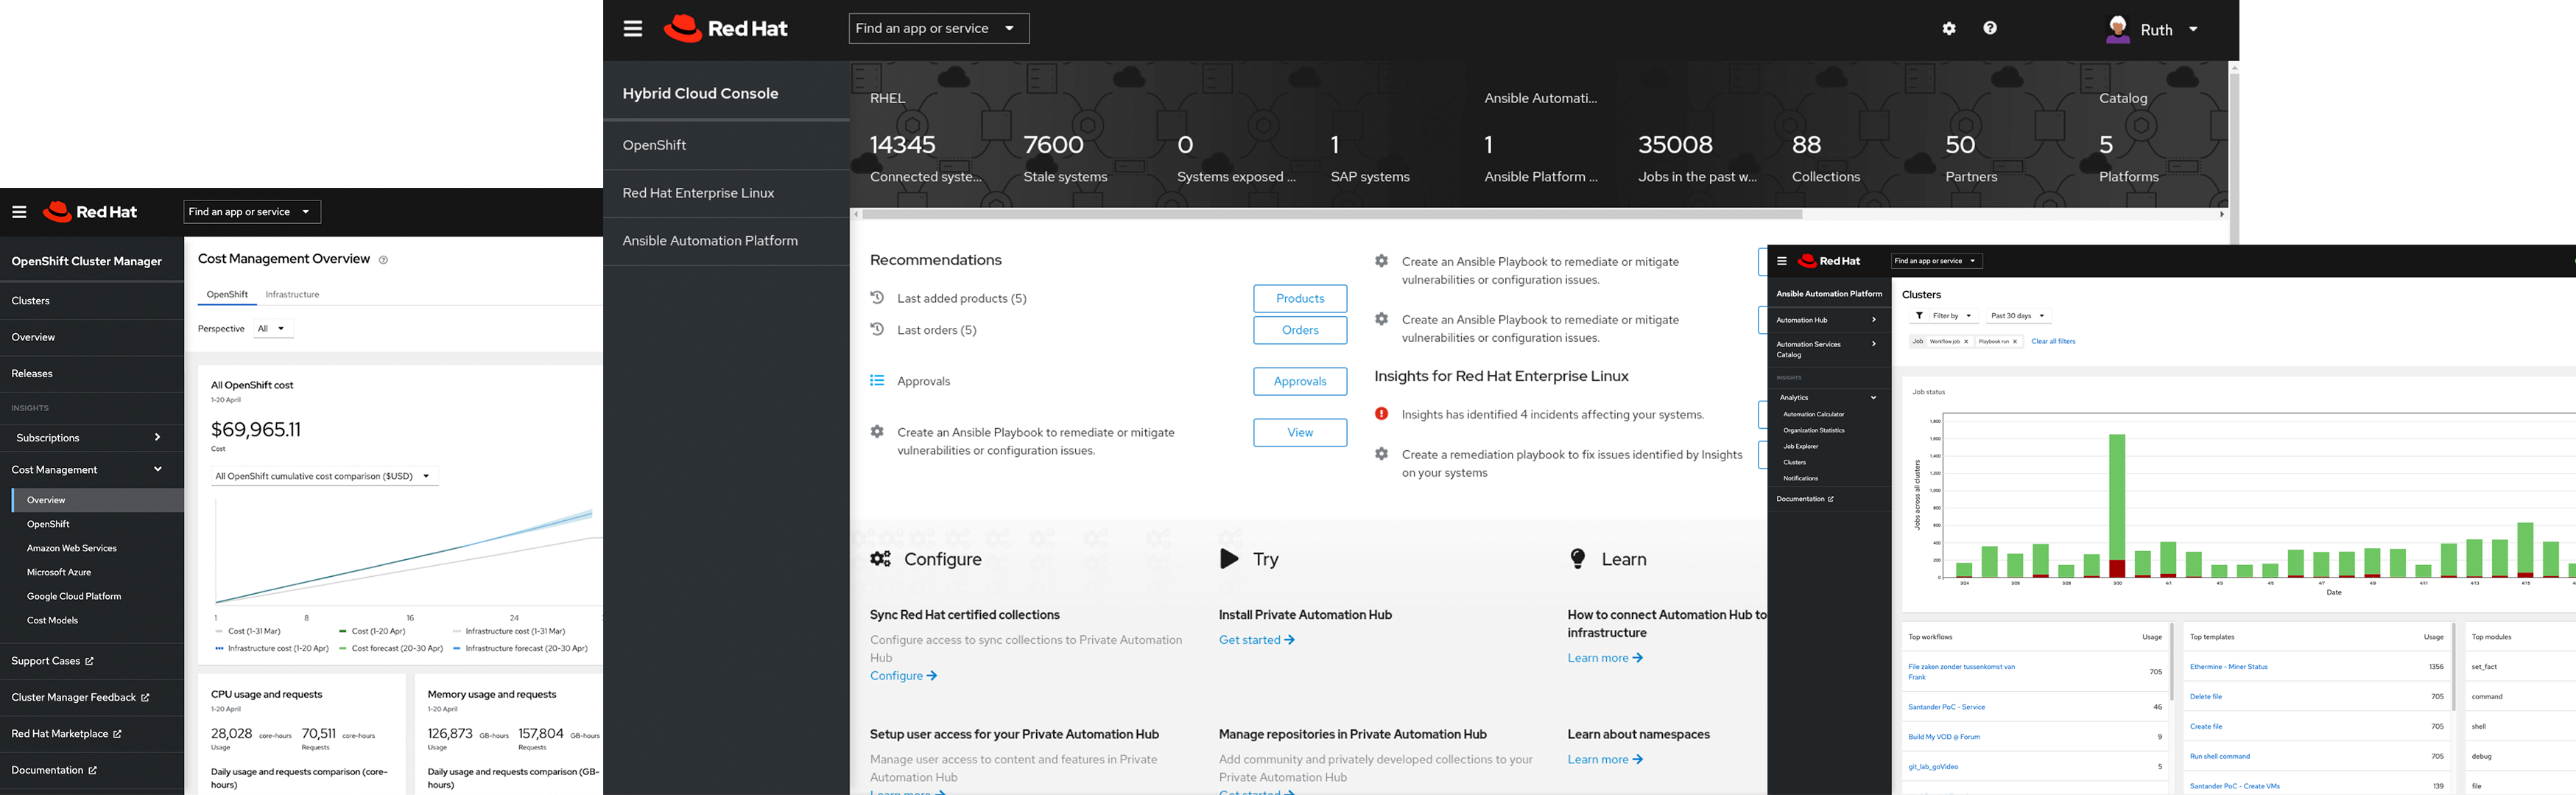Click Top workflows list scrollbar

[2172, 660]
